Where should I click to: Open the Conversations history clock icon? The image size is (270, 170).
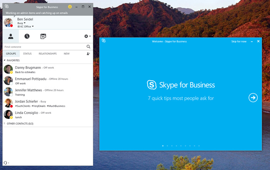click(x=27, y=36)
